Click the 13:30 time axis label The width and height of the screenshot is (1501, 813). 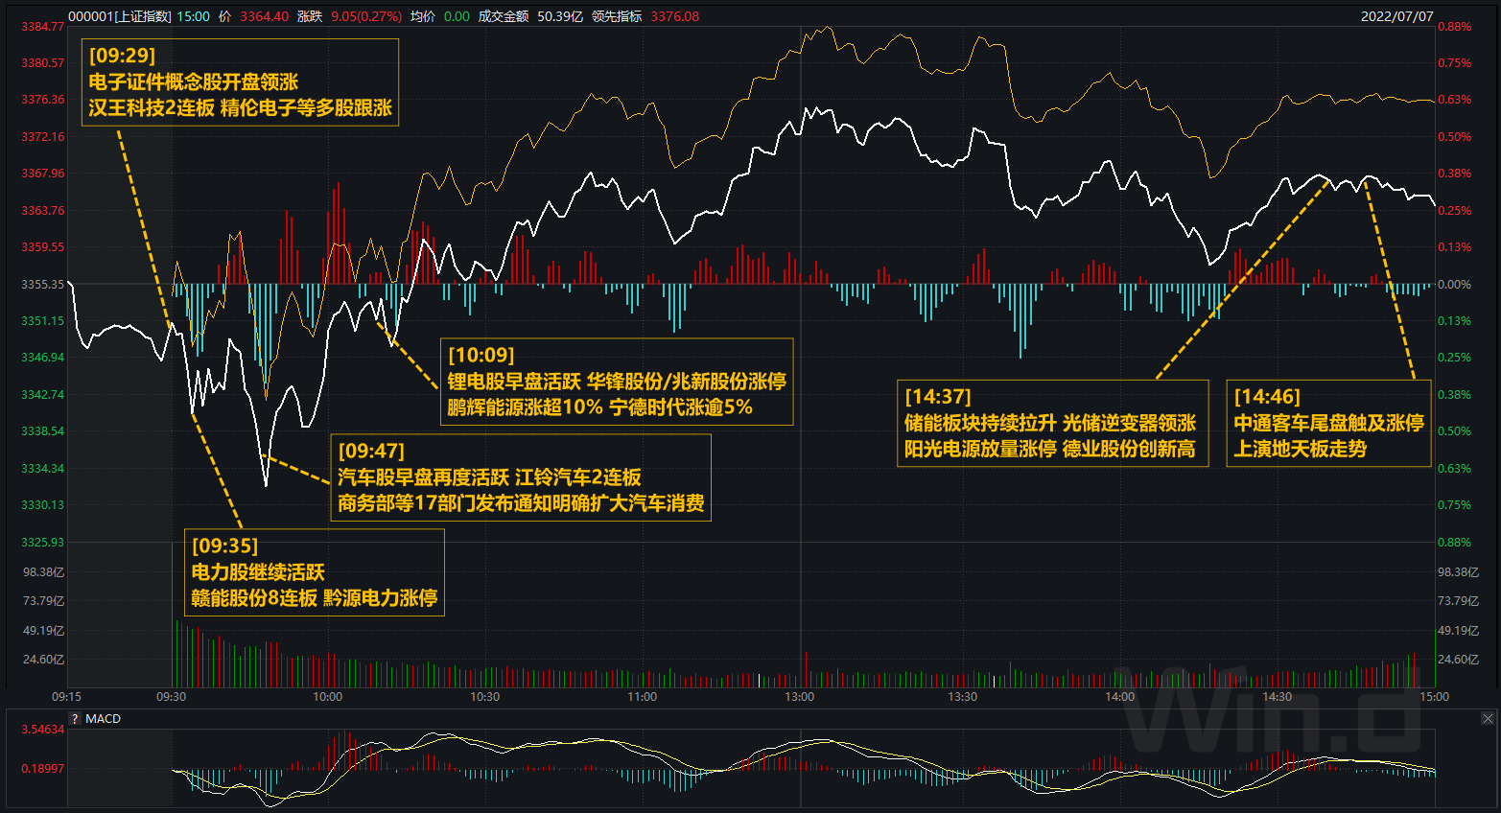click(962, 697)
